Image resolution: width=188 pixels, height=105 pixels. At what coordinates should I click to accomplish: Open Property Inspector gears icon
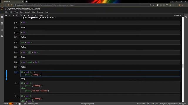186,17
